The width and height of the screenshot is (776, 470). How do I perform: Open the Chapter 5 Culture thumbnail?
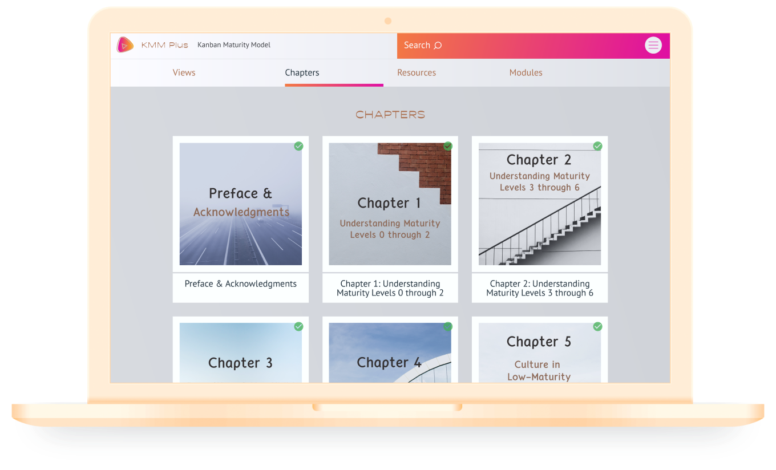point(540,352)
